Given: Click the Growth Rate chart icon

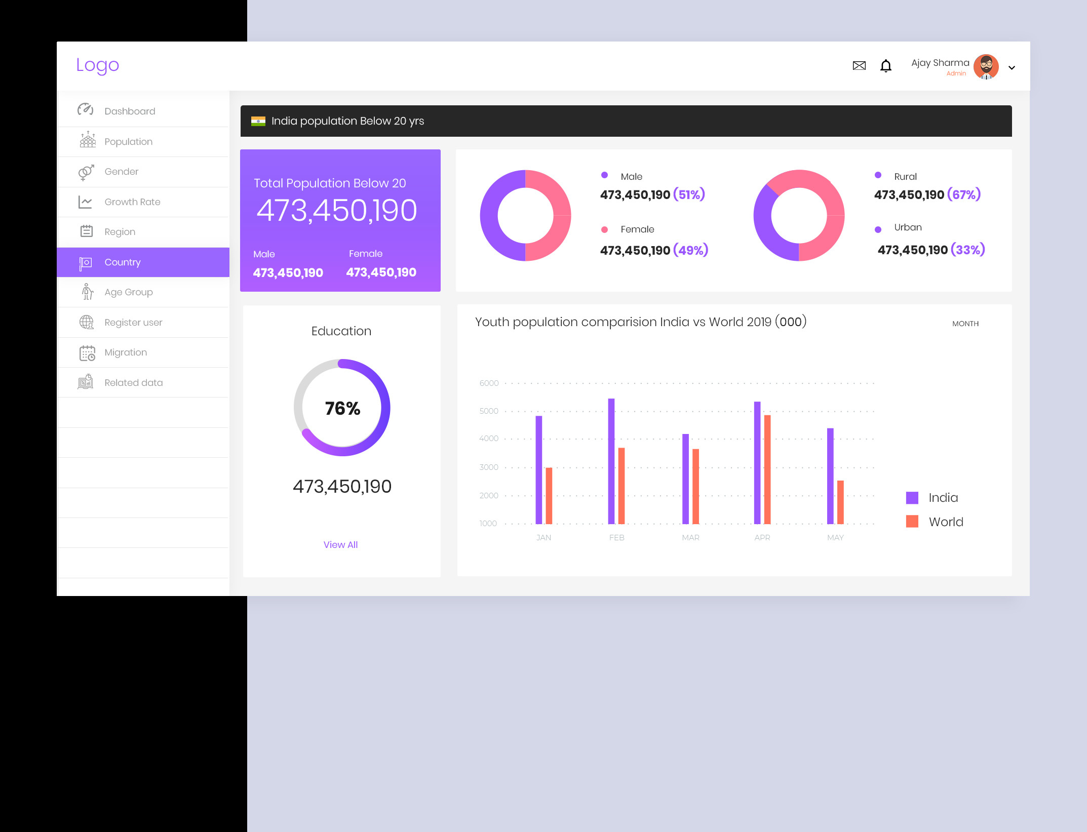Looking at the screenshot, I should [x=86, y=202].
